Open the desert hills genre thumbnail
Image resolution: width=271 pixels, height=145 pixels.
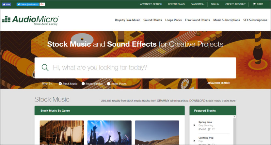click(157, 133)
